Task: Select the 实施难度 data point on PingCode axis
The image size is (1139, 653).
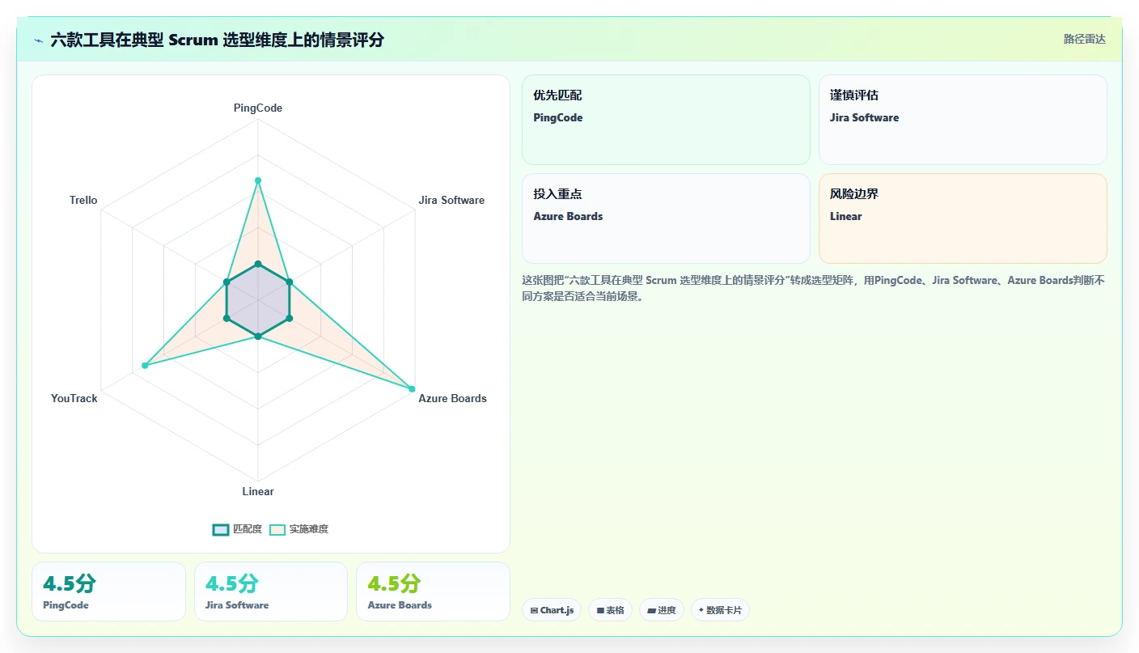Action: click(258, 180)
